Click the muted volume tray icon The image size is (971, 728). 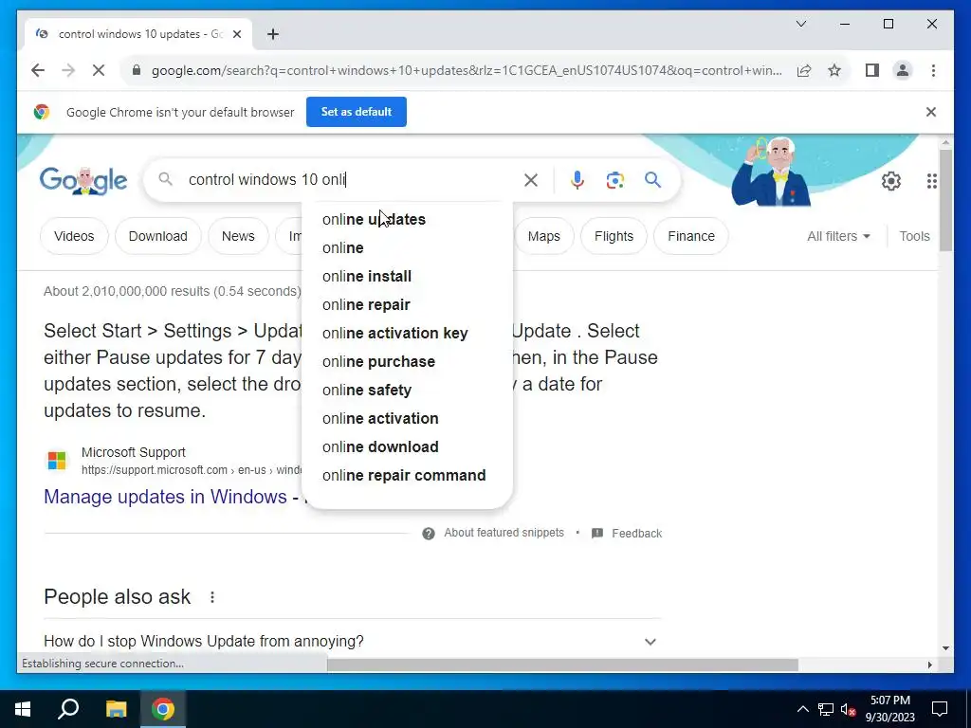pyautogui.click(x=848, y=709)
